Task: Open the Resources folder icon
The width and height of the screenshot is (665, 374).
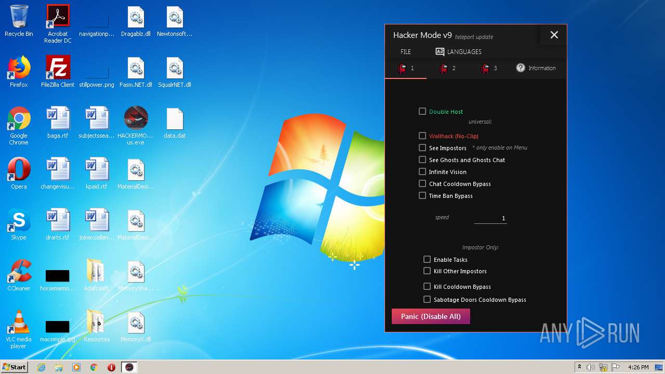Action: pos(97,326)
